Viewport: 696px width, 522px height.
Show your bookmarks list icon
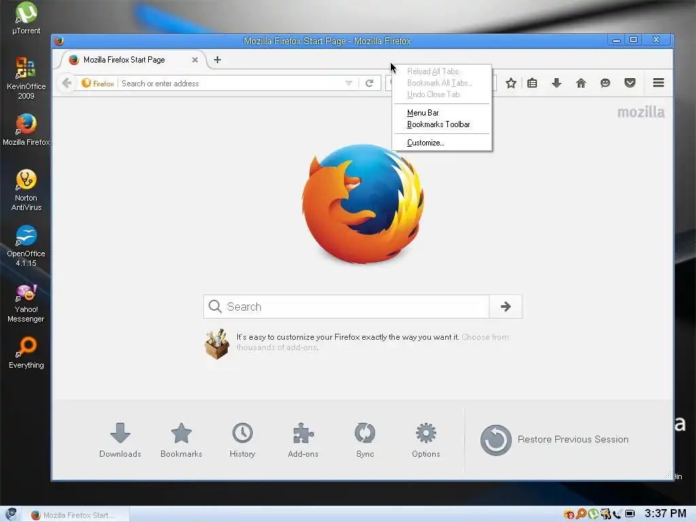coord(532,83)
